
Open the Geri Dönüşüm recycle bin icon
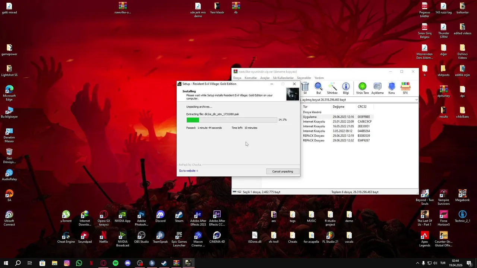tap(9, 156)
